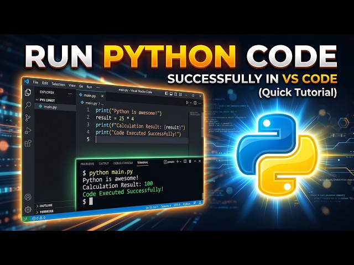The width and height of the screenshot is (354, 265).
Task: Kill the terminal with the trash icon
Action: point(190,161)
